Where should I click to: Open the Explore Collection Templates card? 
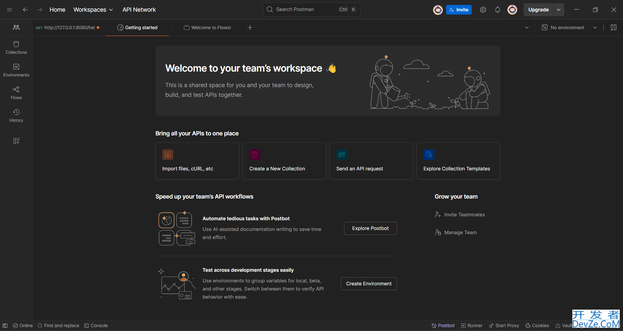coord(458,161)
